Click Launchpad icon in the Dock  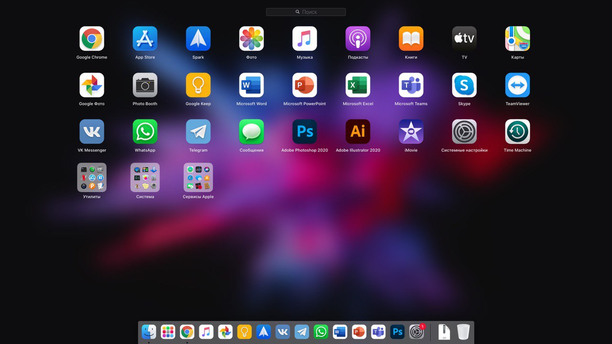168,332
